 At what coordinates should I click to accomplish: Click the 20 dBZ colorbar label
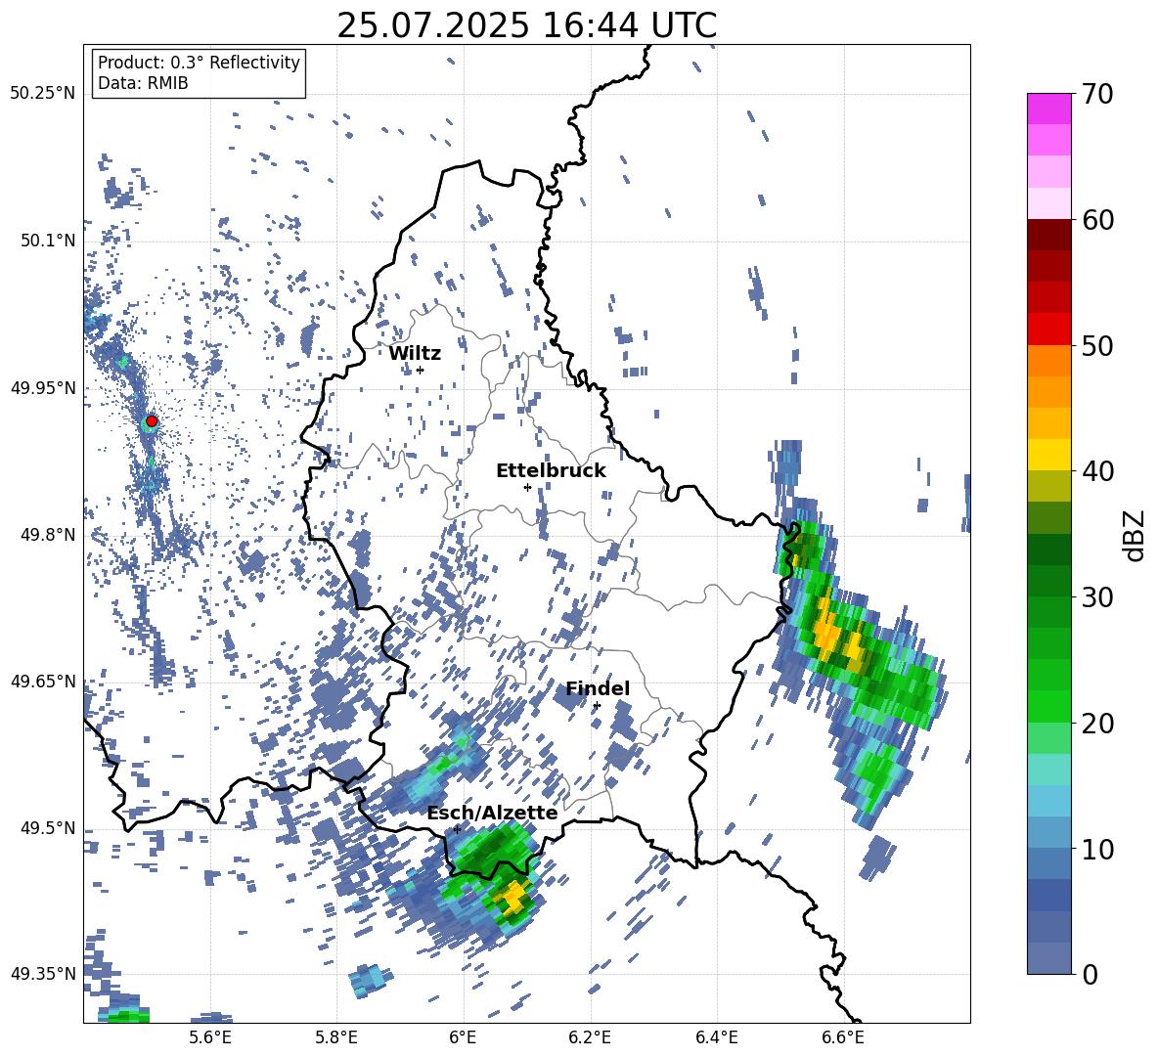(1097, 723)
